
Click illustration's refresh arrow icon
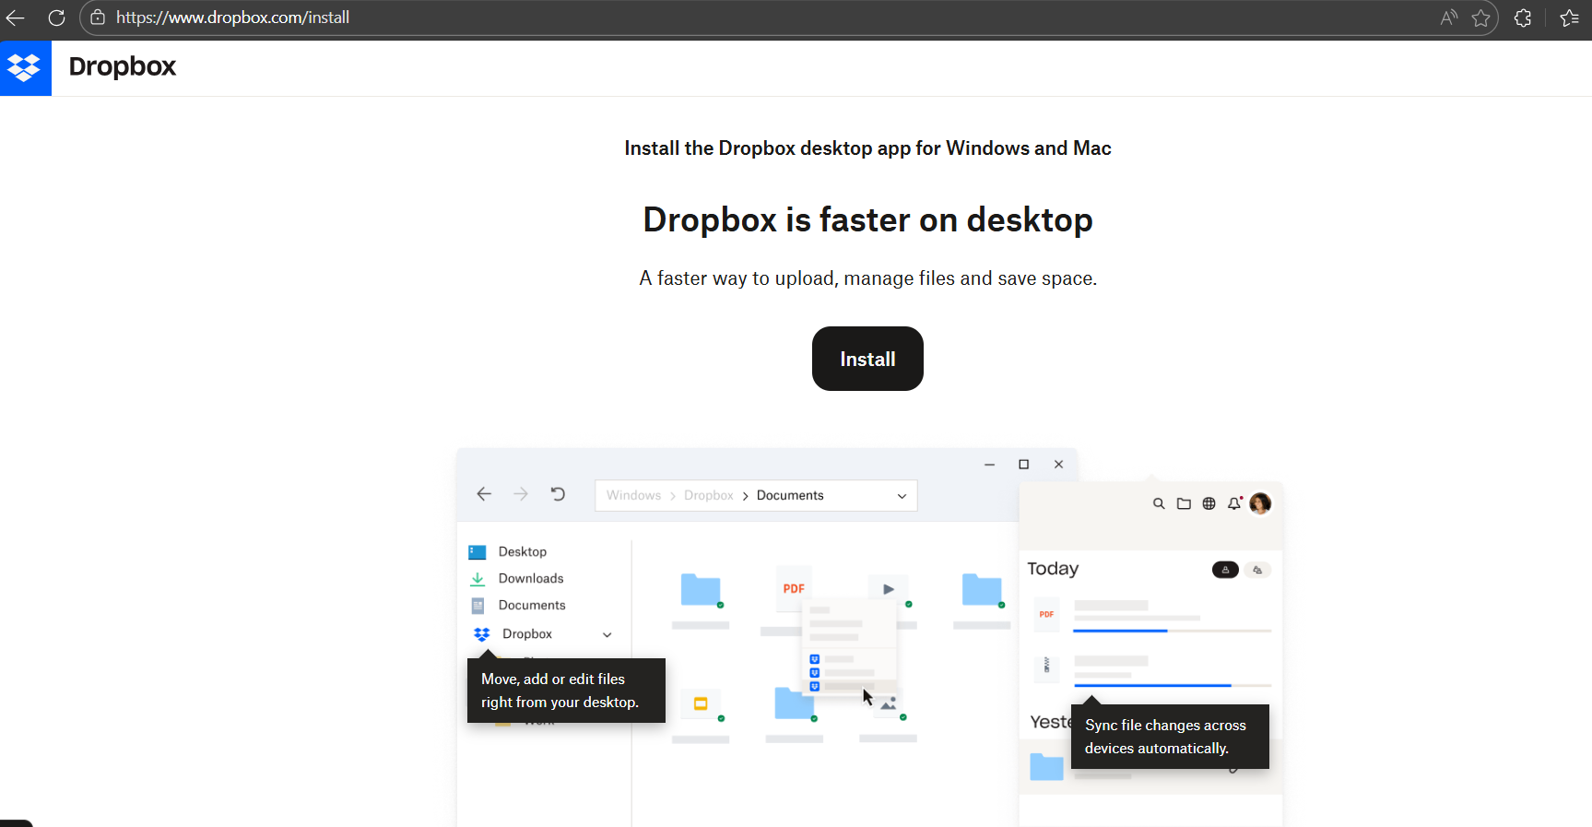click(x=558, y=494)
